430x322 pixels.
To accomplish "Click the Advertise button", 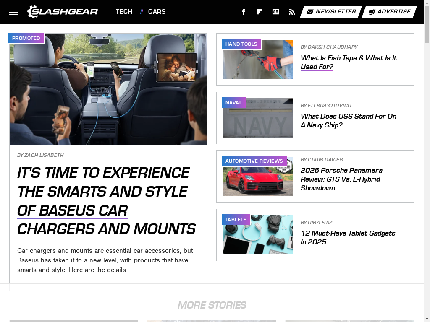I will tap(389, 12).
